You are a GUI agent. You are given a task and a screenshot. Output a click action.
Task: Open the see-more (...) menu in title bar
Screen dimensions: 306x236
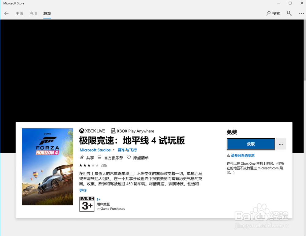click(301, 13)
